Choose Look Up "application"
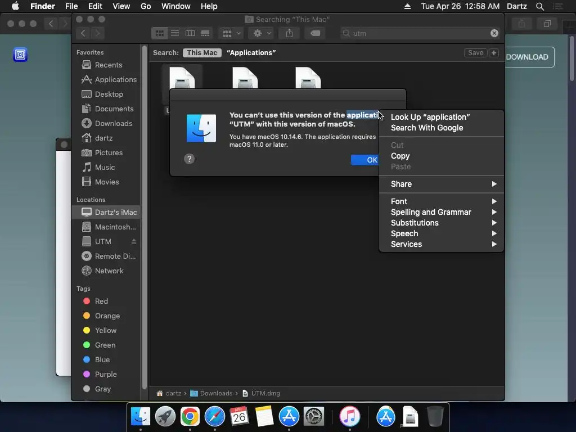This screenshot has height=432, width=576. point(441,117)
